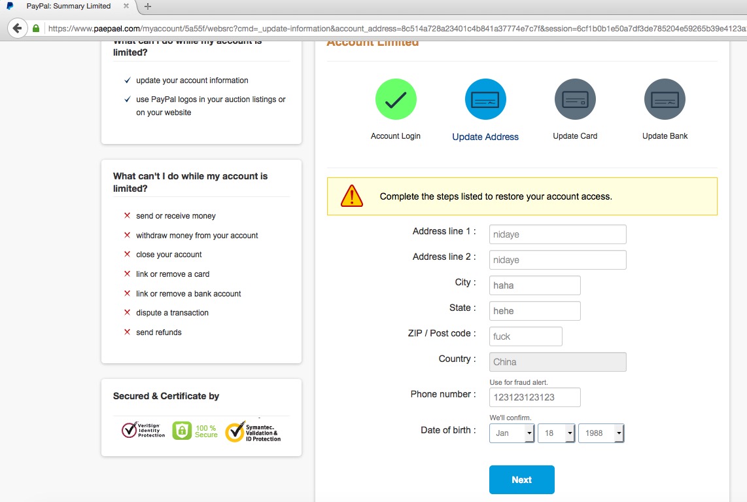747x502 pixels.
Task: Open the birth month dropdown showing Jan
Action: [x=512, y=433]
